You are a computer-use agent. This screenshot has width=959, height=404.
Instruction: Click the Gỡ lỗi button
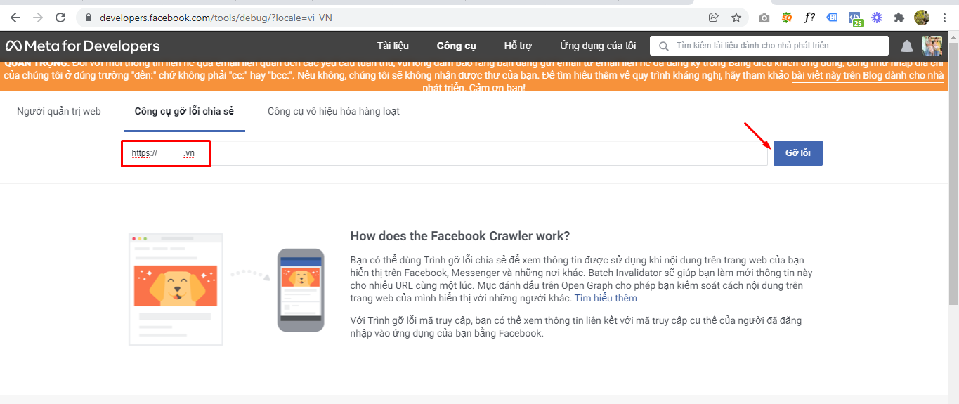pos(797,153)
